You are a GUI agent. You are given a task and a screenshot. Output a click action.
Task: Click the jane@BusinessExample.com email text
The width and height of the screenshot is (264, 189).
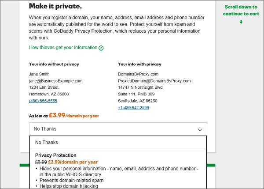[56, 81]
